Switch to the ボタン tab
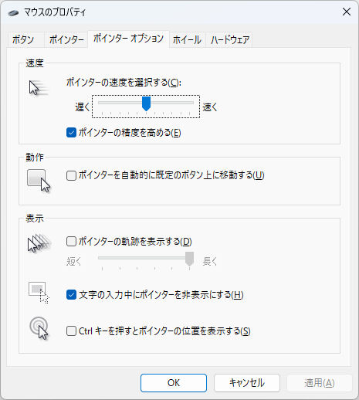 pos(23,40)
